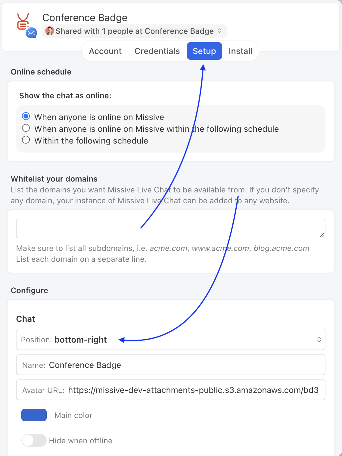Click the red Conference Badge logo icon

tap(23, 21)
